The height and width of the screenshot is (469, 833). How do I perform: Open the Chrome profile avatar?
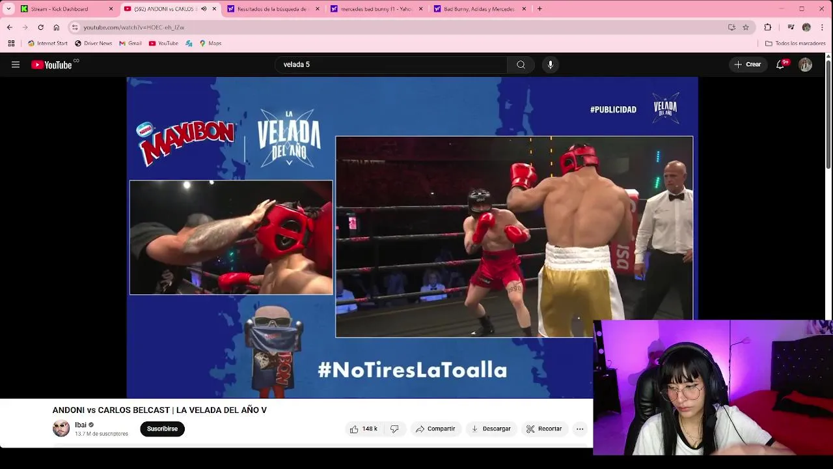point(806,27)
